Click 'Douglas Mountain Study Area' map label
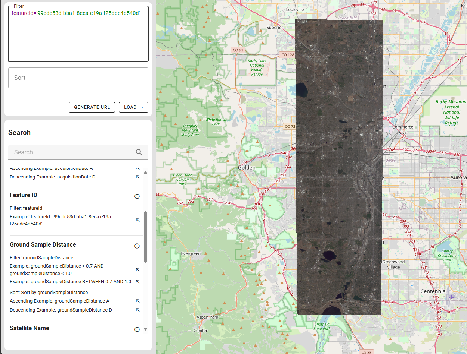Viewport: 467px width, 354px height. pyautogui.click(x=190, y=130)
